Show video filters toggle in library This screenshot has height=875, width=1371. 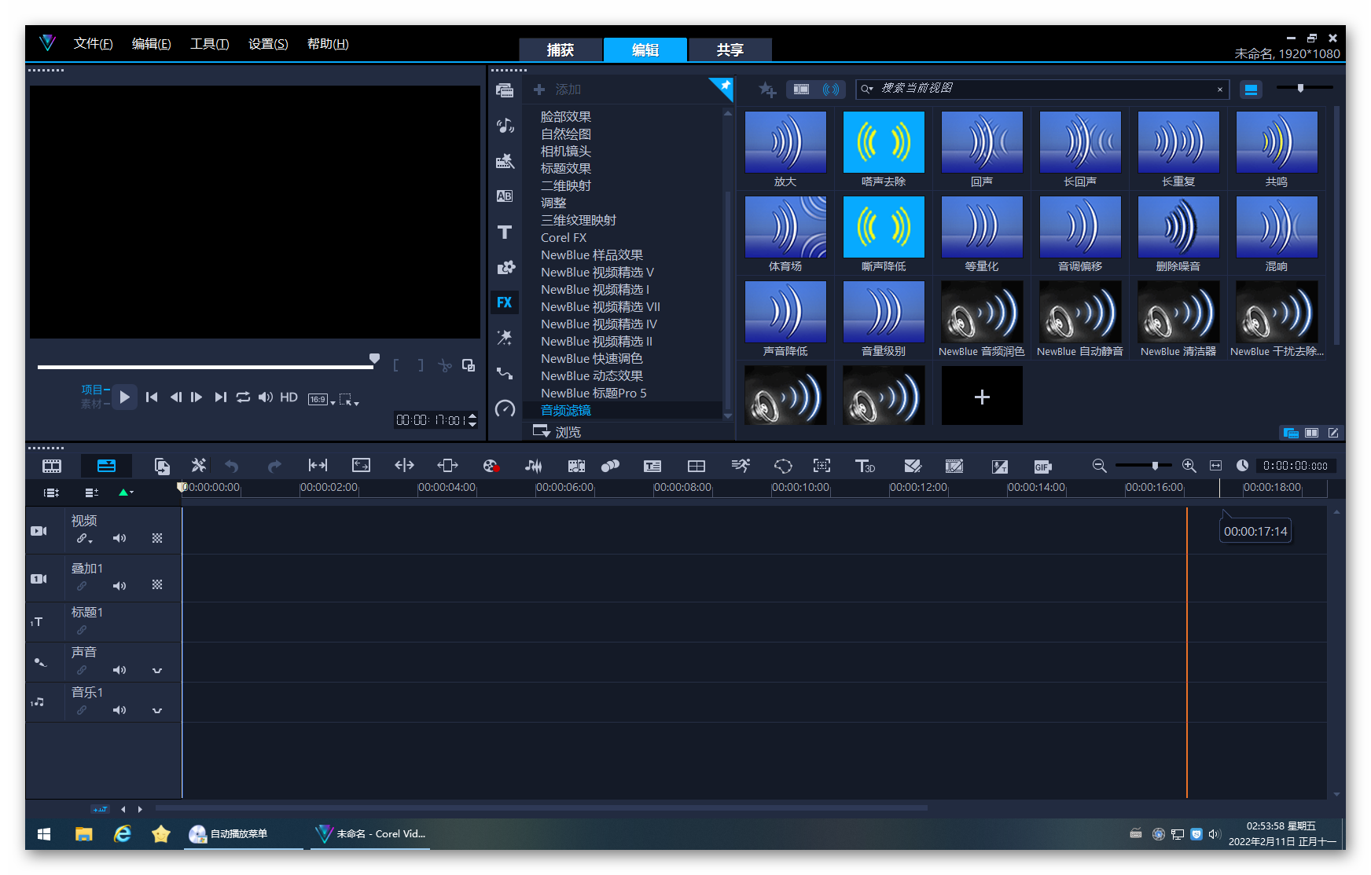click(x=801, y=90)
